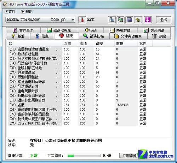The height and width of the screenshot is (163, 177).
Task: Click the options settings toolbar icon
Action: (138, 20)
